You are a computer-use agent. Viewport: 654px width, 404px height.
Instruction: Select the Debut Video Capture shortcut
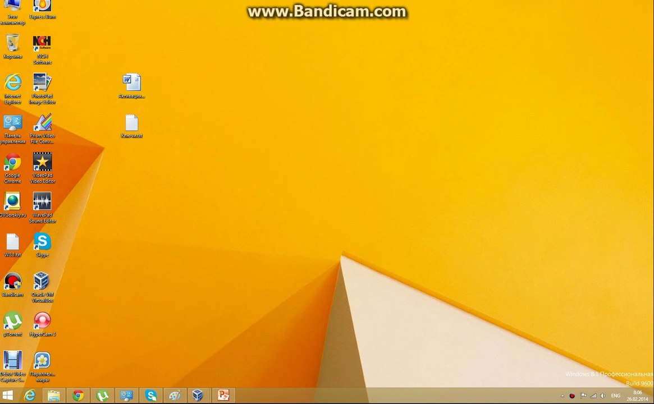(12, 366)
